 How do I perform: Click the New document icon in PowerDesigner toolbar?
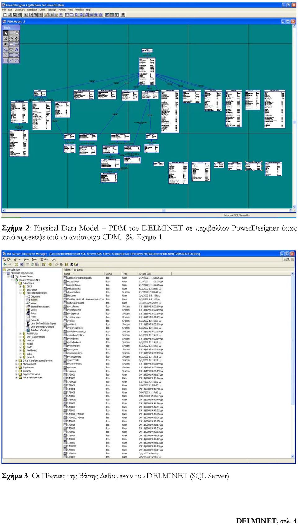[5, 15]
